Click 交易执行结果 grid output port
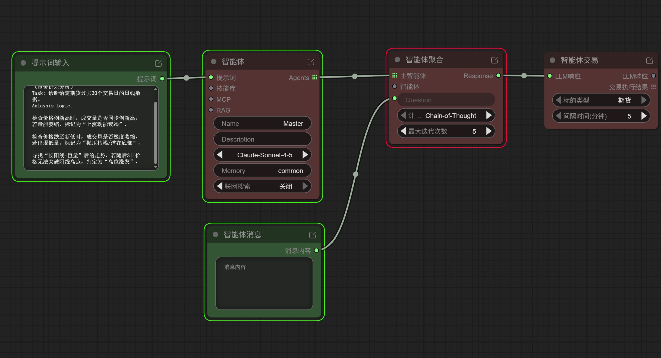This screenshot has width=661, height=358. [x=653, y=87]
